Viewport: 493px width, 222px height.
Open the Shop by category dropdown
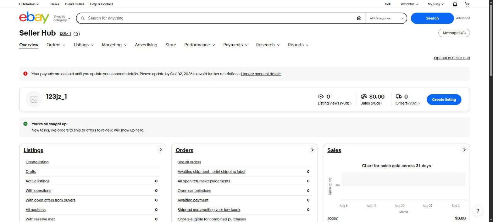pos(62,18)
